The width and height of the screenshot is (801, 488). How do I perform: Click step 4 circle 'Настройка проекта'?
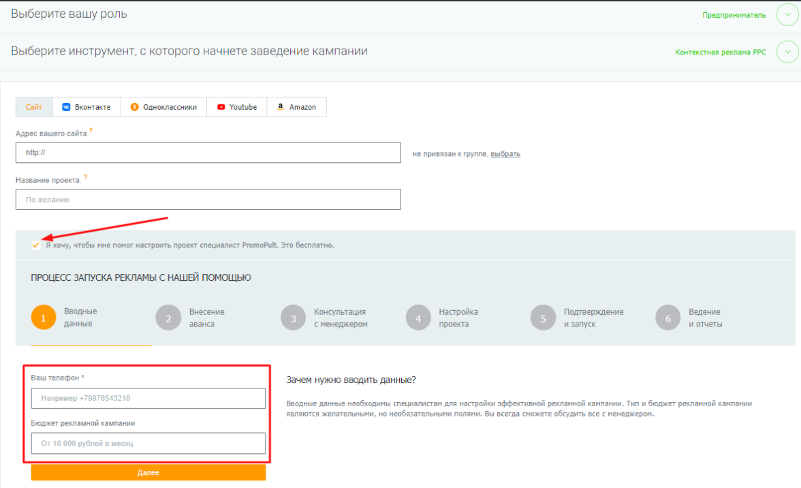coord(418,318)
